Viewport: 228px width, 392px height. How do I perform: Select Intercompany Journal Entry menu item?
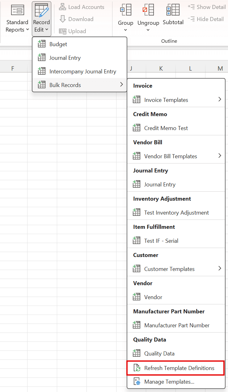point(79,72)
